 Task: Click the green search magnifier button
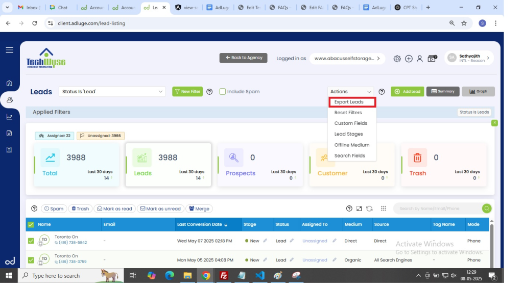[x=487, y=208]
